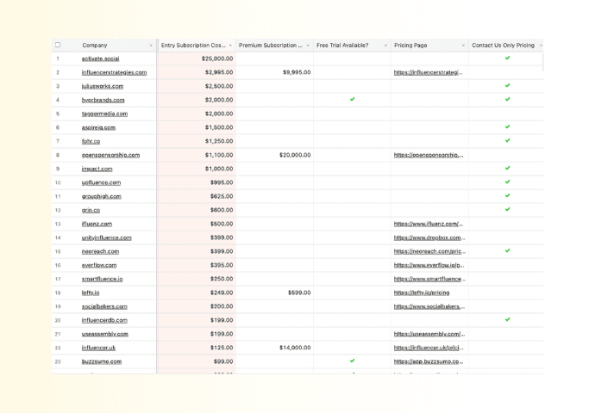Open the grin.co company link
The image size is (595, 413).
[91, 210]
